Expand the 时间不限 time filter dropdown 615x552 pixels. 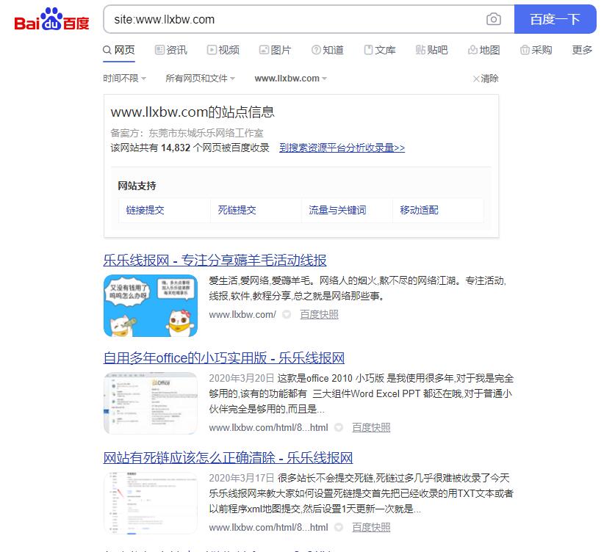pyautogui.click(x=121, y=79)
